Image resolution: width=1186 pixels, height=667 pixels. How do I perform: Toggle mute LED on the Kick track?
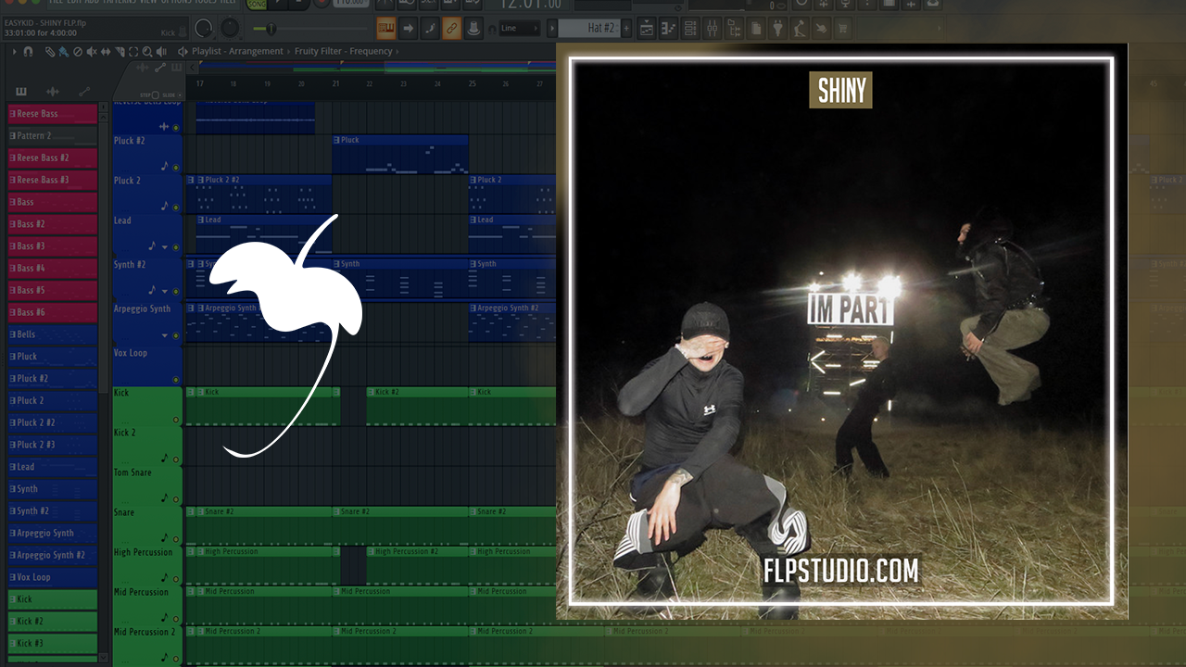click(x=176, y=420)
